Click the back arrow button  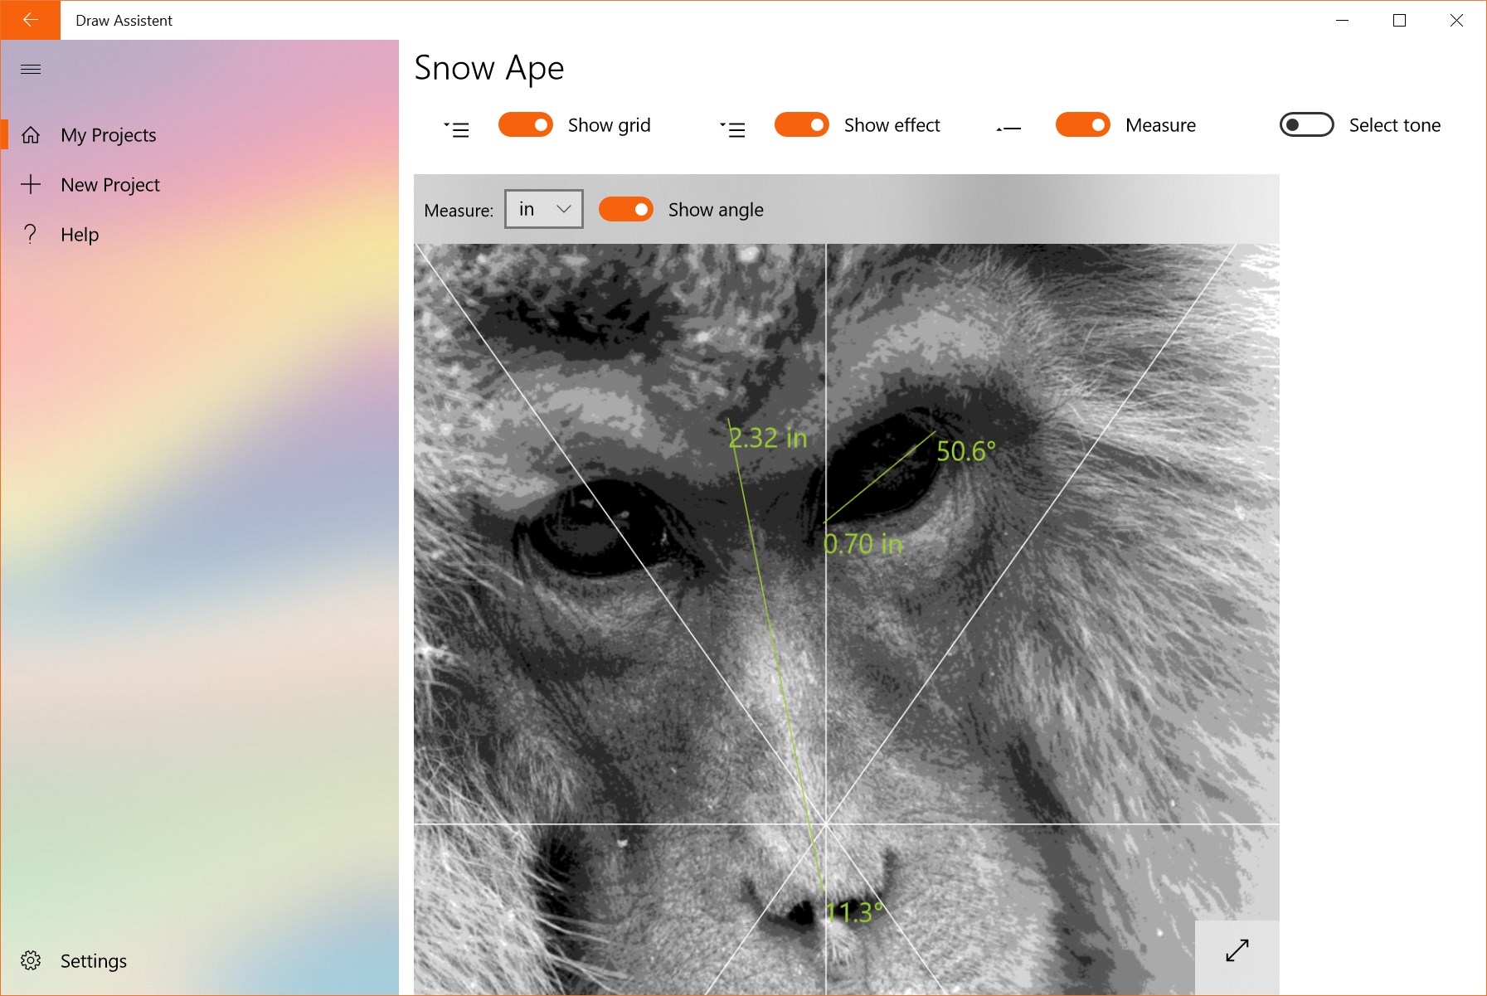30,20
